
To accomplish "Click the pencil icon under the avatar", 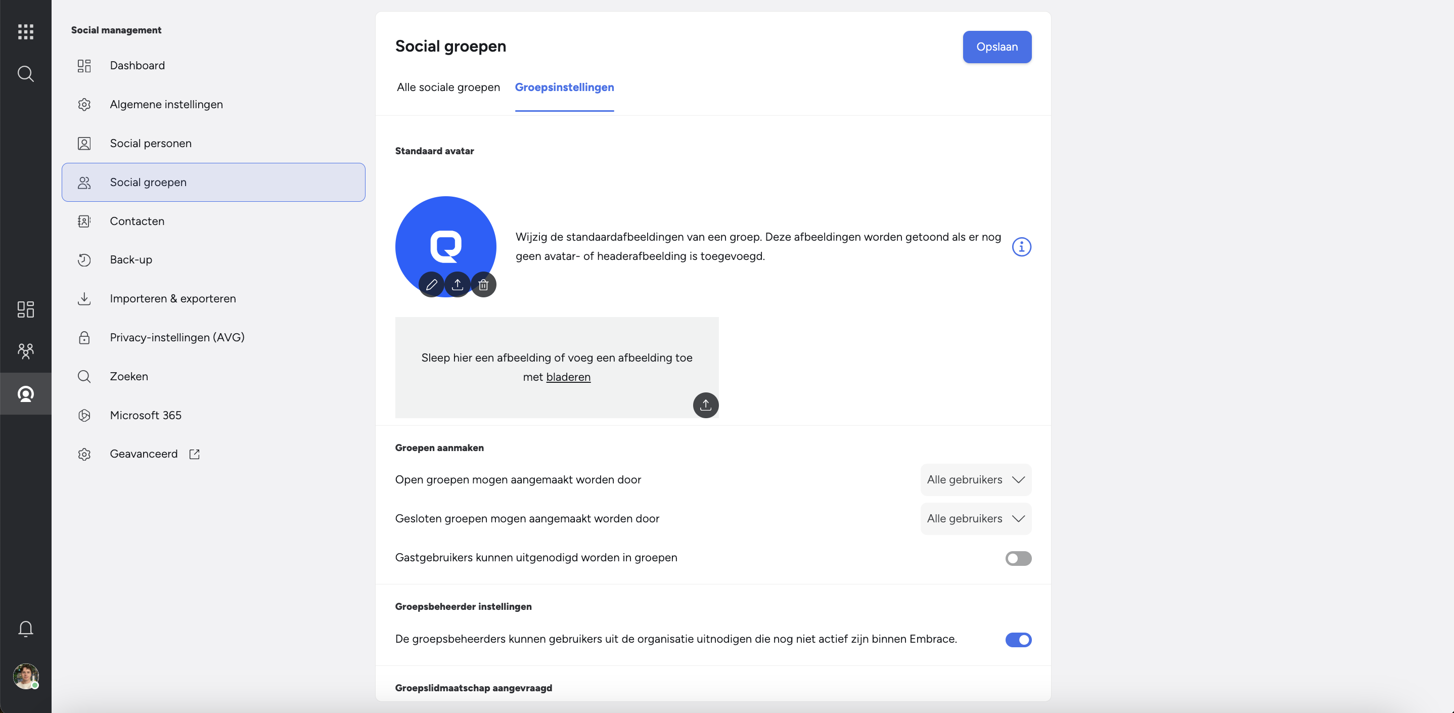I will pos(431,285).
